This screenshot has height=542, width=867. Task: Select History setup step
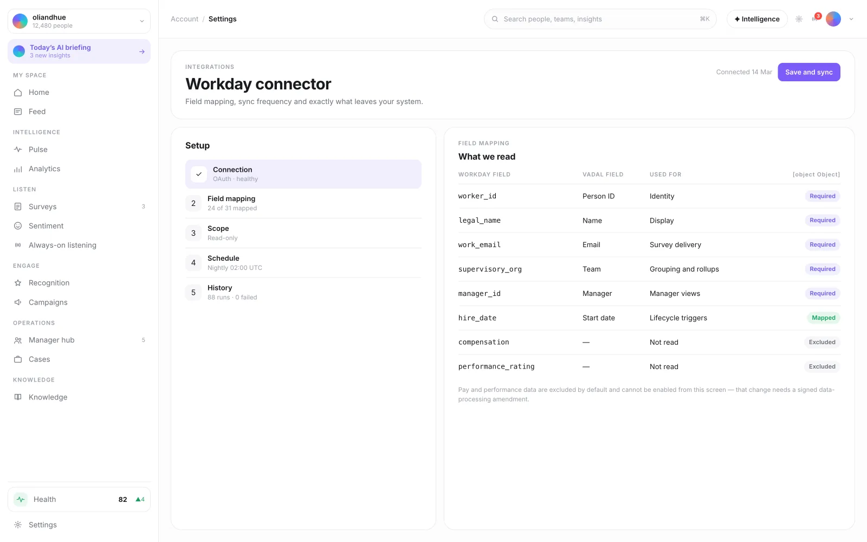tap(303, 293)
